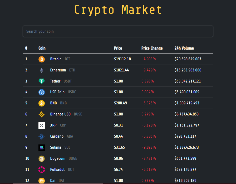The height and width of the screenshot is (184, 236).
Task: Click the Search your coin field
Action: (118, 31)
